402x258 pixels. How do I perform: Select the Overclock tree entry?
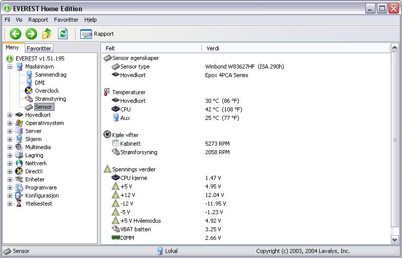tap(47, 91)
